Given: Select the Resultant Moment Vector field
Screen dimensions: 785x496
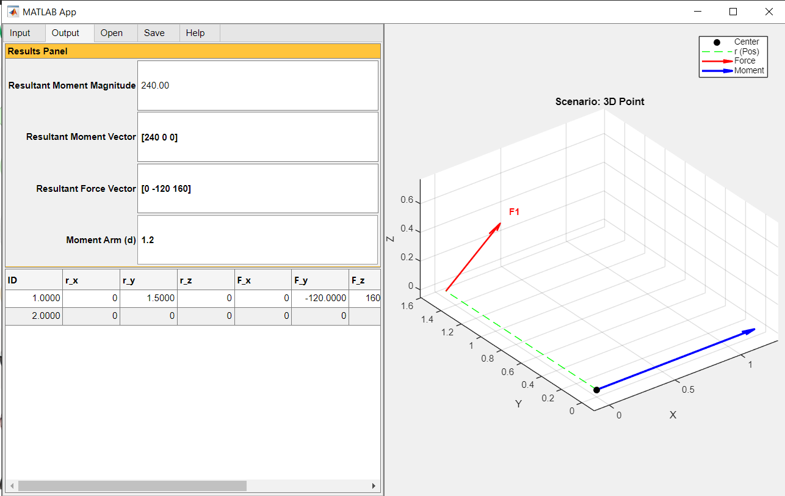Looking at the screenshot, I should [x=258, y=137].
